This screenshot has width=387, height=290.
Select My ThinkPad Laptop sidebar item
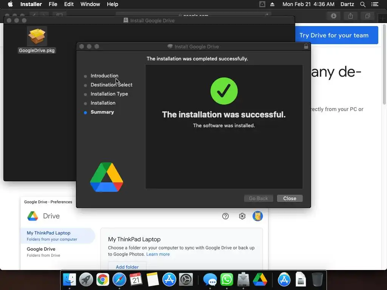pos(58,236)
